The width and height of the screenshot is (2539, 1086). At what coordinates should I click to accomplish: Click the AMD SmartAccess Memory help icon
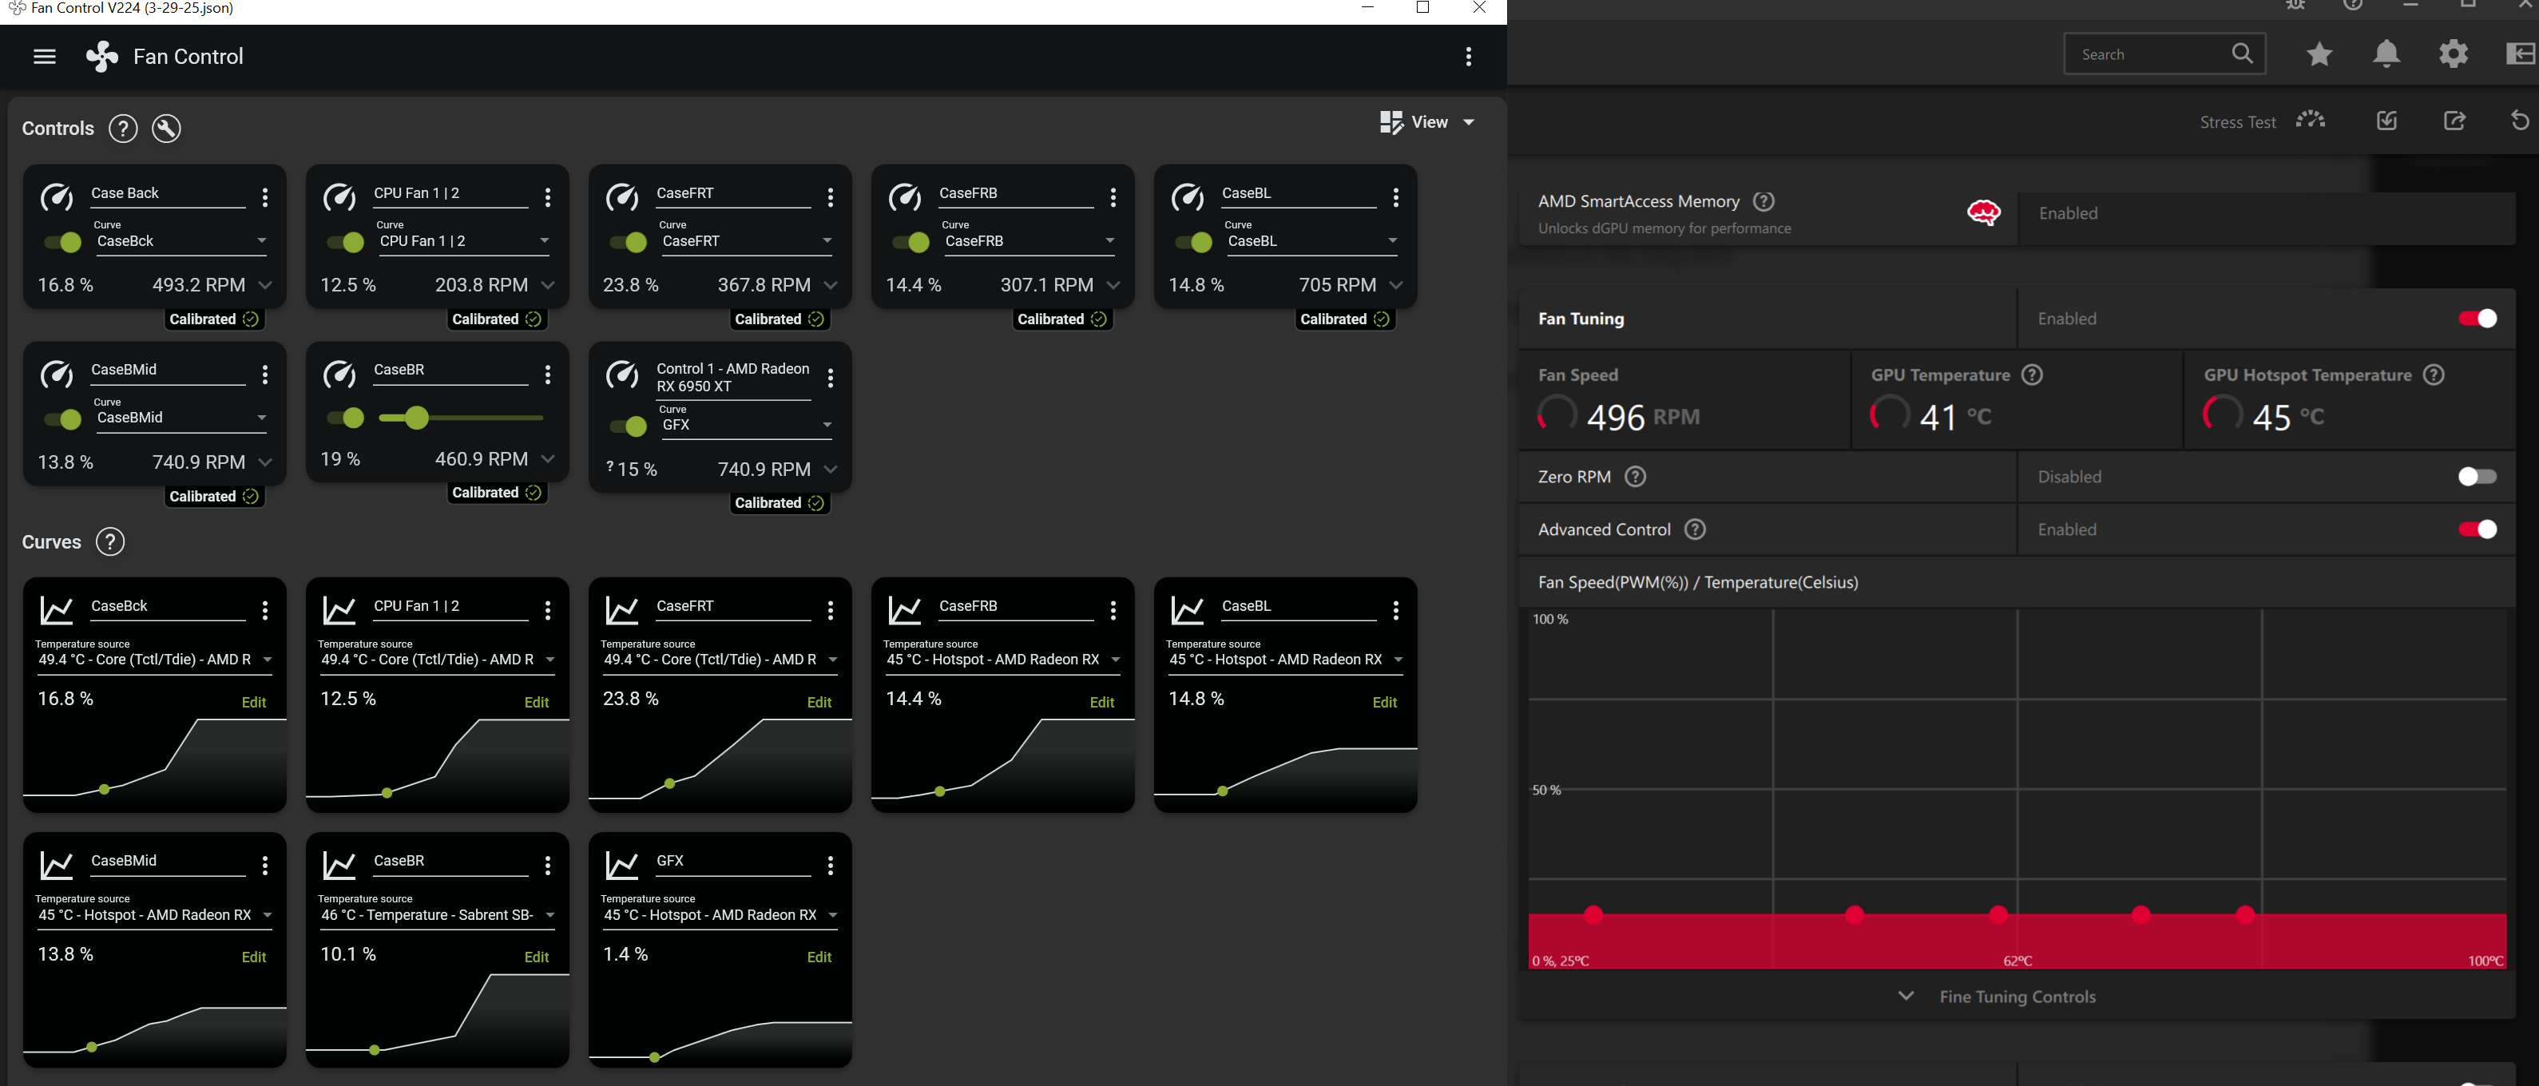[1764, 201]
